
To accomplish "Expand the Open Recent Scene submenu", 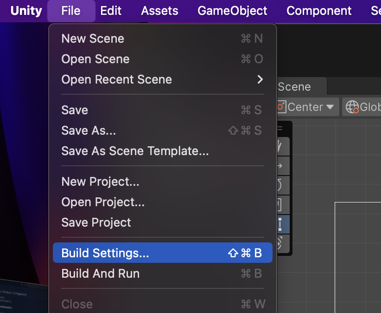I will click(260, 79).
